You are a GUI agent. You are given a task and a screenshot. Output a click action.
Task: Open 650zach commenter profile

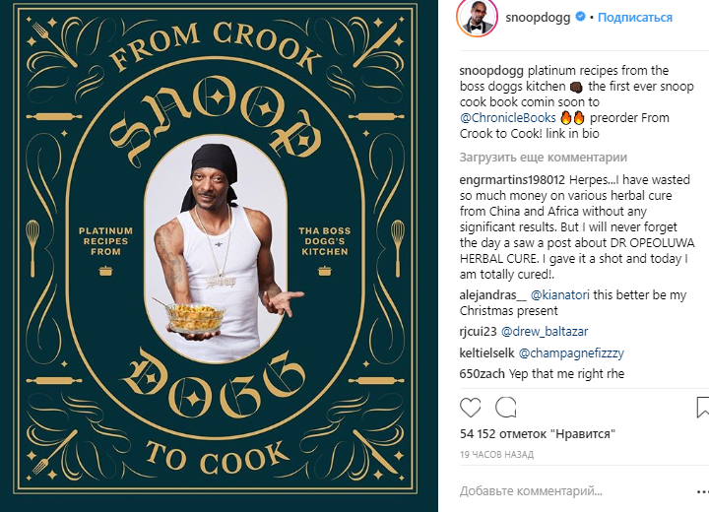[x=482, y=373]
